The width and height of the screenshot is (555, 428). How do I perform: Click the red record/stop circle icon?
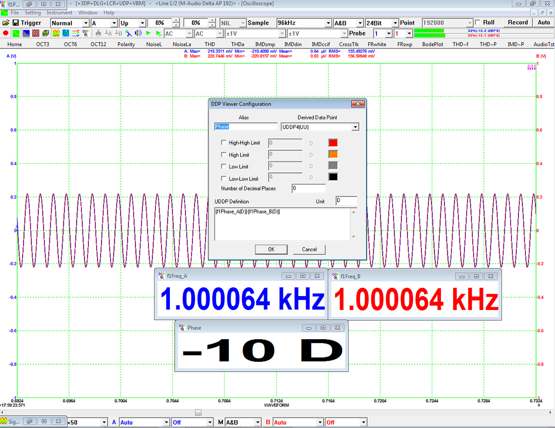pyautogui.click(x=6, y=33)
